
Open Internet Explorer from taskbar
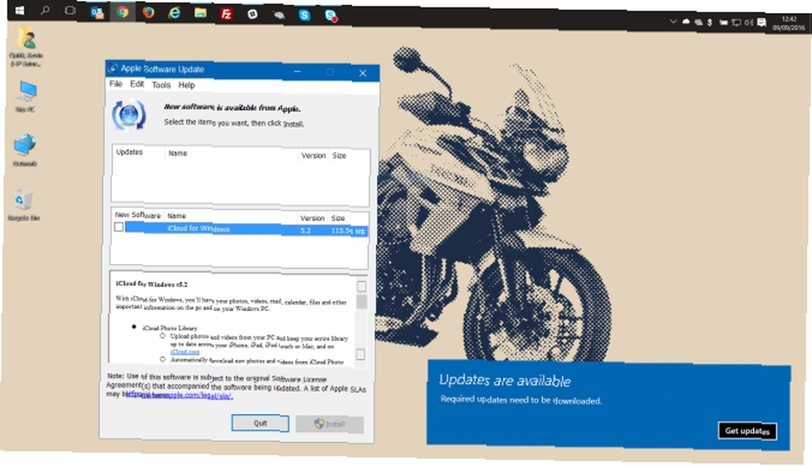(175, 12)
